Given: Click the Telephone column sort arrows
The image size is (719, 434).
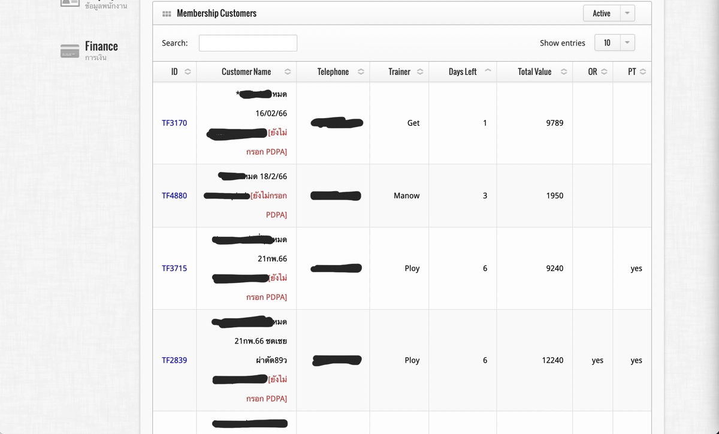Looking at the screenshot, I should pos(361,72).
